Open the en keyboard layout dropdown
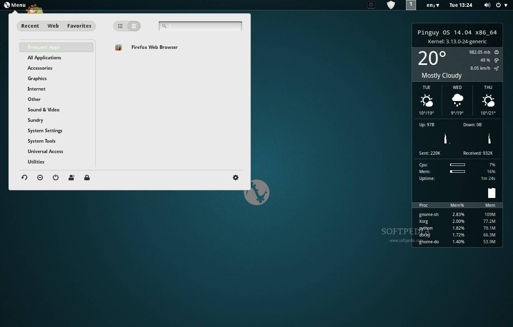The image size is (513, 327). coord(433,5)
